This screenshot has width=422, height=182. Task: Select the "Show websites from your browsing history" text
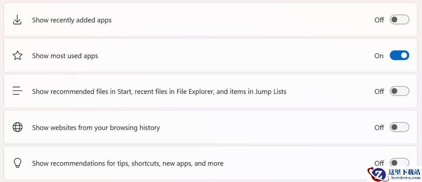tap(96, 128)
